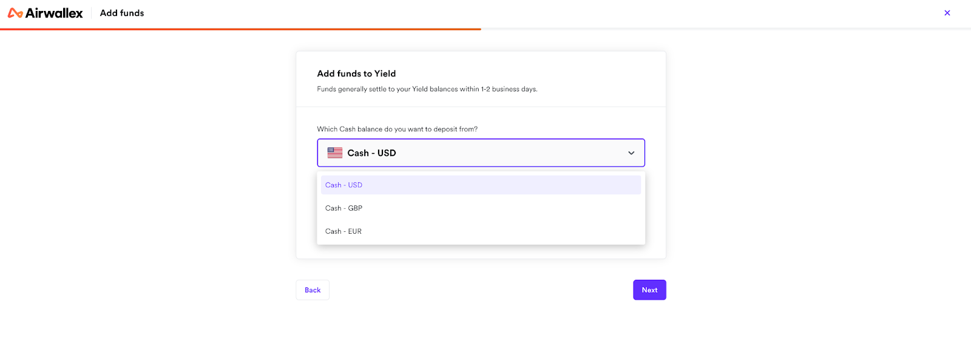971x353 pixels.
Task: Click the orange progress bar
Action: (240, 29)
